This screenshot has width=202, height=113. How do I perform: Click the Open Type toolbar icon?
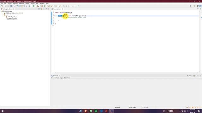click(x=49, y=6)
